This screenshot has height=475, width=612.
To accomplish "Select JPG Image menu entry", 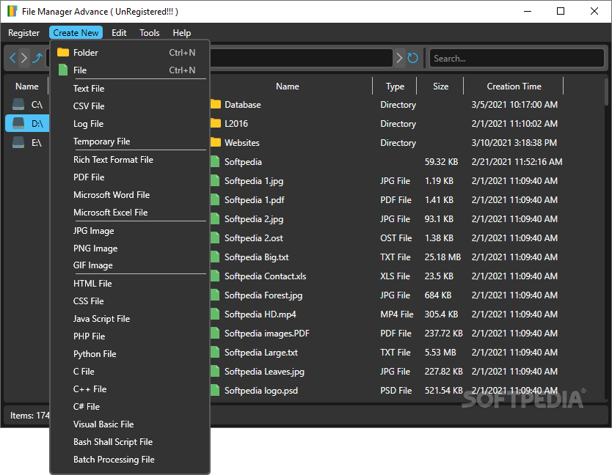I will [130, 230].
